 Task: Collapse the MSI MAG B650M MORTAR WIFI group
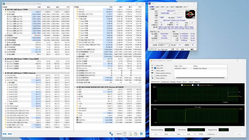pyautogui.click(x=75, y=87)
